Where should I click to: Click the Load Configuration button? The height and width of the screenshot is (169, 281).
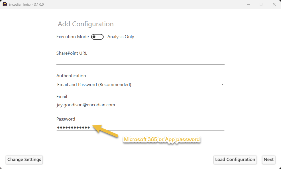(x=235, y=160)
